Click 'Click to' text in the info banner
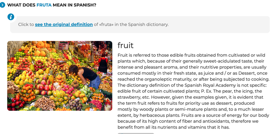The image size is (273, 134). pos(26,25)
